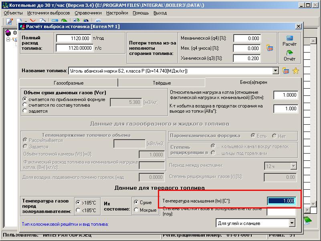Select 'считается по составу топлива' option
This screenshot has width=321, height=241.
click(25, 105)
